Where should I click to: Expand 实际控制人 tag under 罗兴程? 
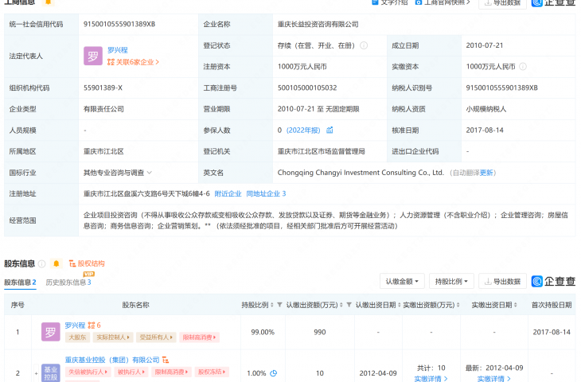pyautogui.click(x=113, y=337)
